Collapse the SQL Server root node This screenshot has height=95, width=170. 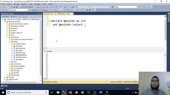coord(2,20)
